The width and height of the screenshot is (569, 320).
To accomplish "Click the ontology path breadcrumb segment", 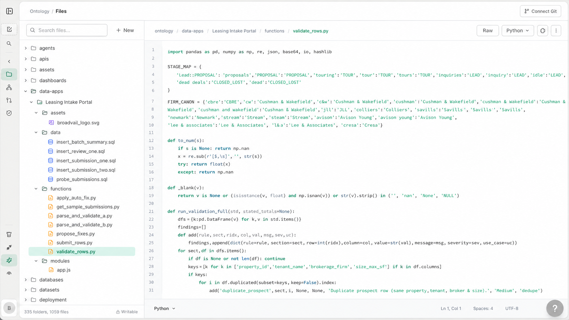I will click(164, 31).
